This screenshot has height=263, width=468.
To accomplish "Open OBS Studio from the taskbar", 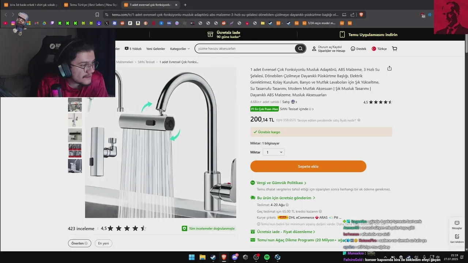I will 256,257.
